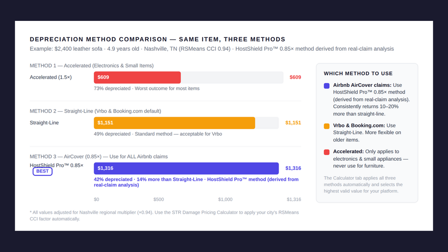Click '42% depreciated · 14% more' blue note
This screenshot has width=448, height=252.
[x=196, y=182]
